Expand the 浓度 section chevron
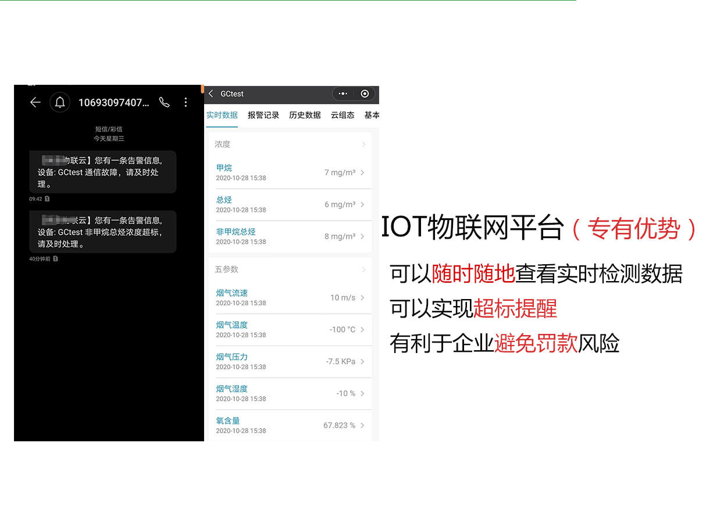 pos(363,144)
